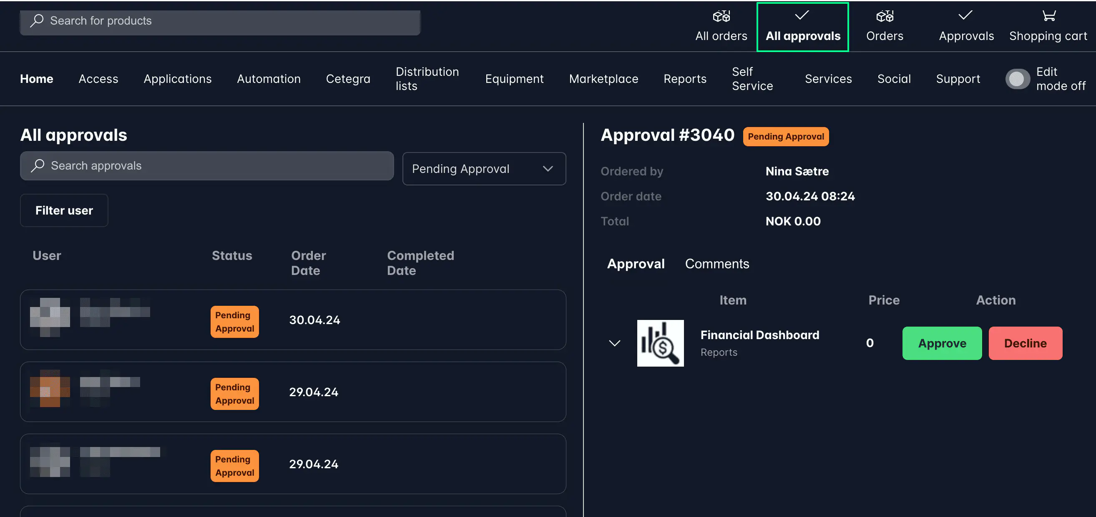Navigate to Self Service section
The width and height of the screenshot is (1096, 517).
[x=752, y=79]
